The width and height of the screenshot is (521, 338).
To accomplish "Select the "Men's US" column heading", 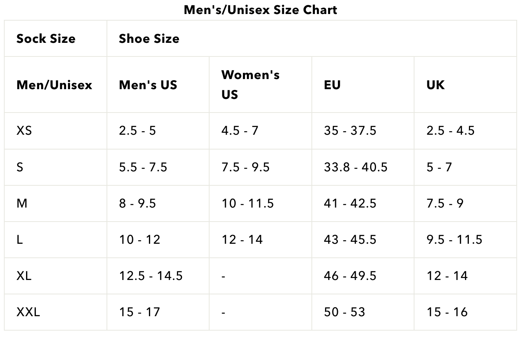I will tap(148, 85).
